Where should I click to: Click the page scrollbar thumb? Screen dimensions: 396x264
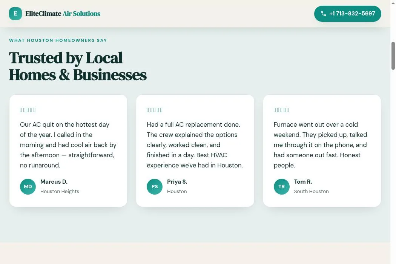click(x=393, y=55)
